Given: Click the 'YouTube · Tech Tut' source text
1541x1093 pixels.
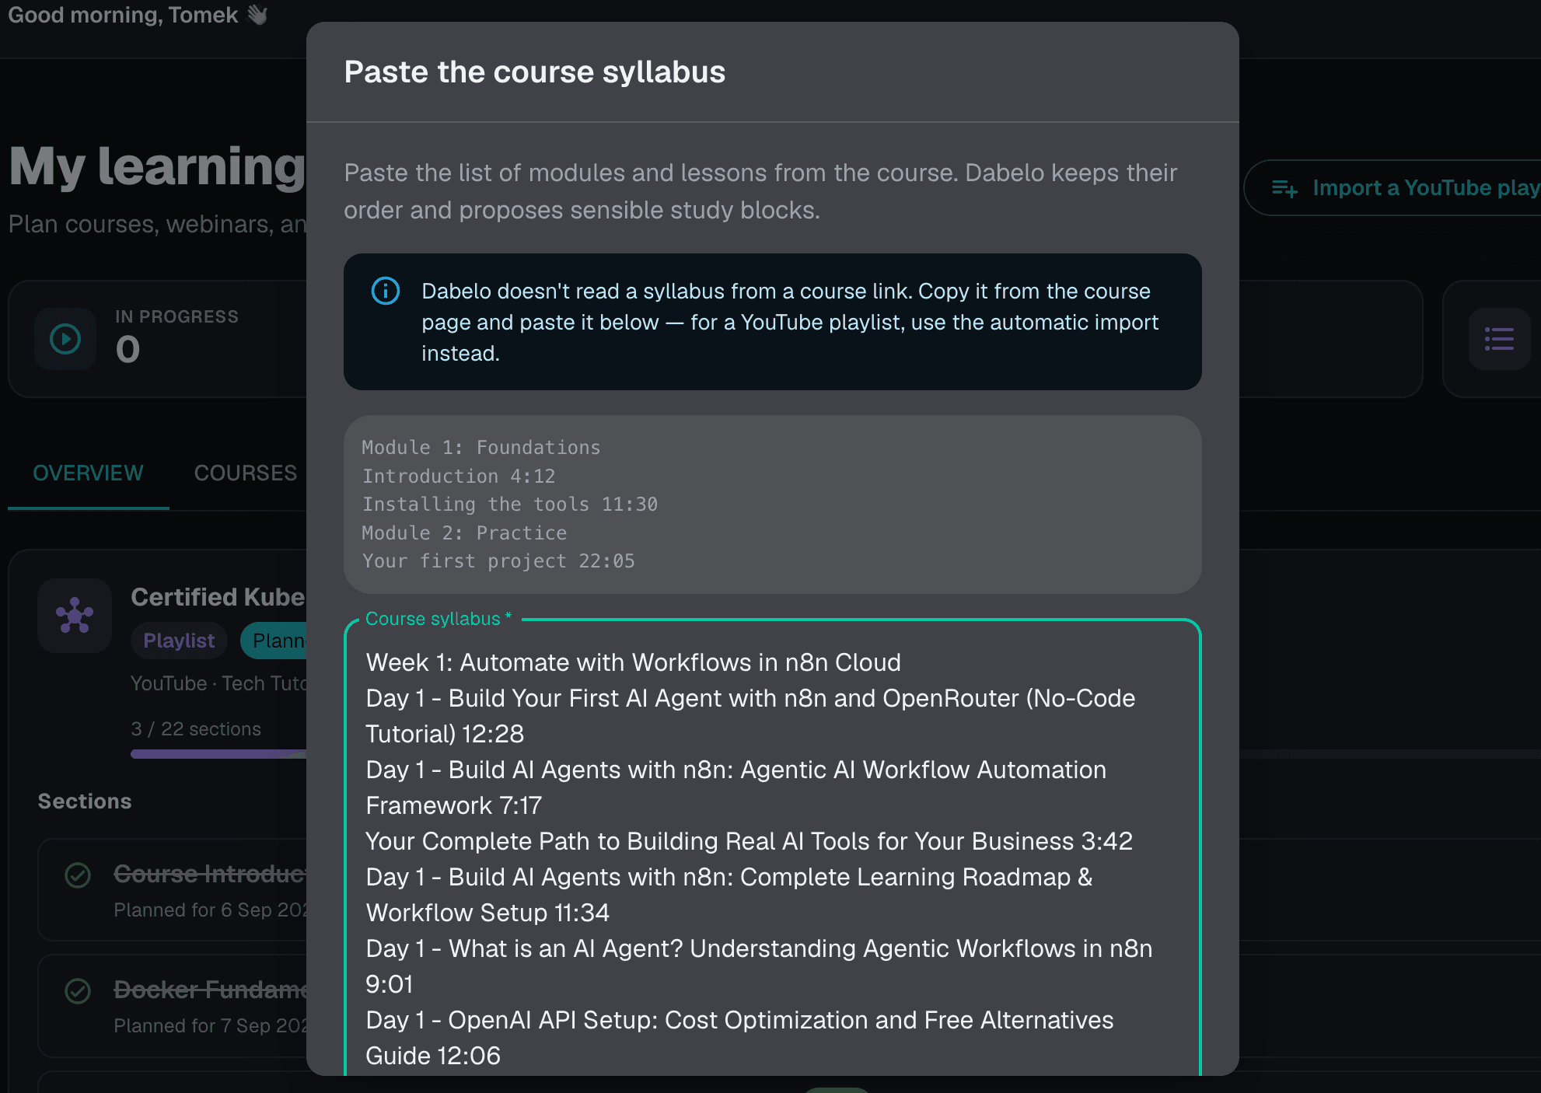Looking at the screenshot, I should [x=218, y=683].
